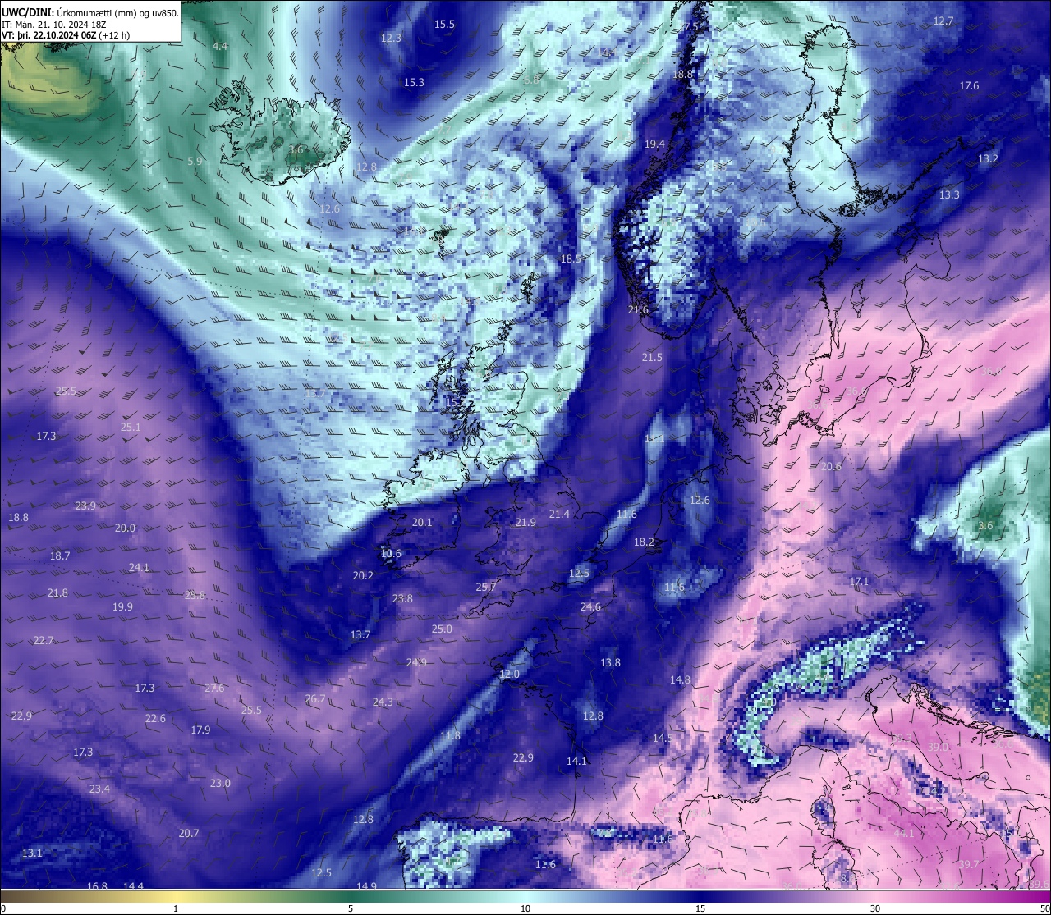Click the 25.0 value label

[x=442, y=629]
